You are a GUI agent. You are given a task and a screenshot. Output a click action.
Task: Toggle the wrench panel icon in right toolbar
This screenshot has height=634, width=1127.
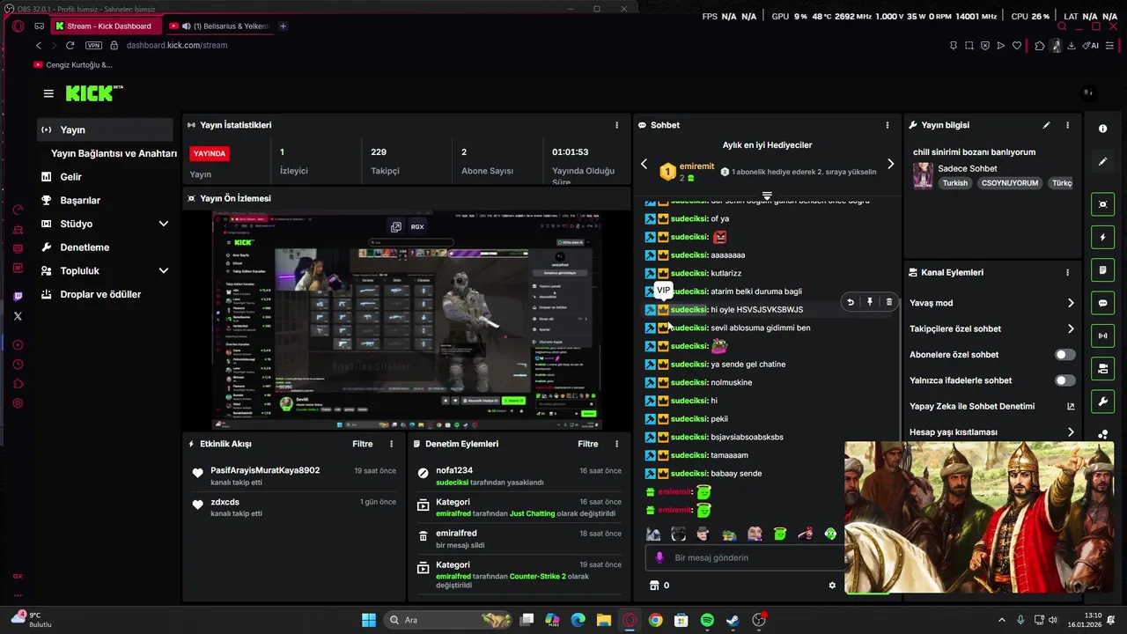1102,402
